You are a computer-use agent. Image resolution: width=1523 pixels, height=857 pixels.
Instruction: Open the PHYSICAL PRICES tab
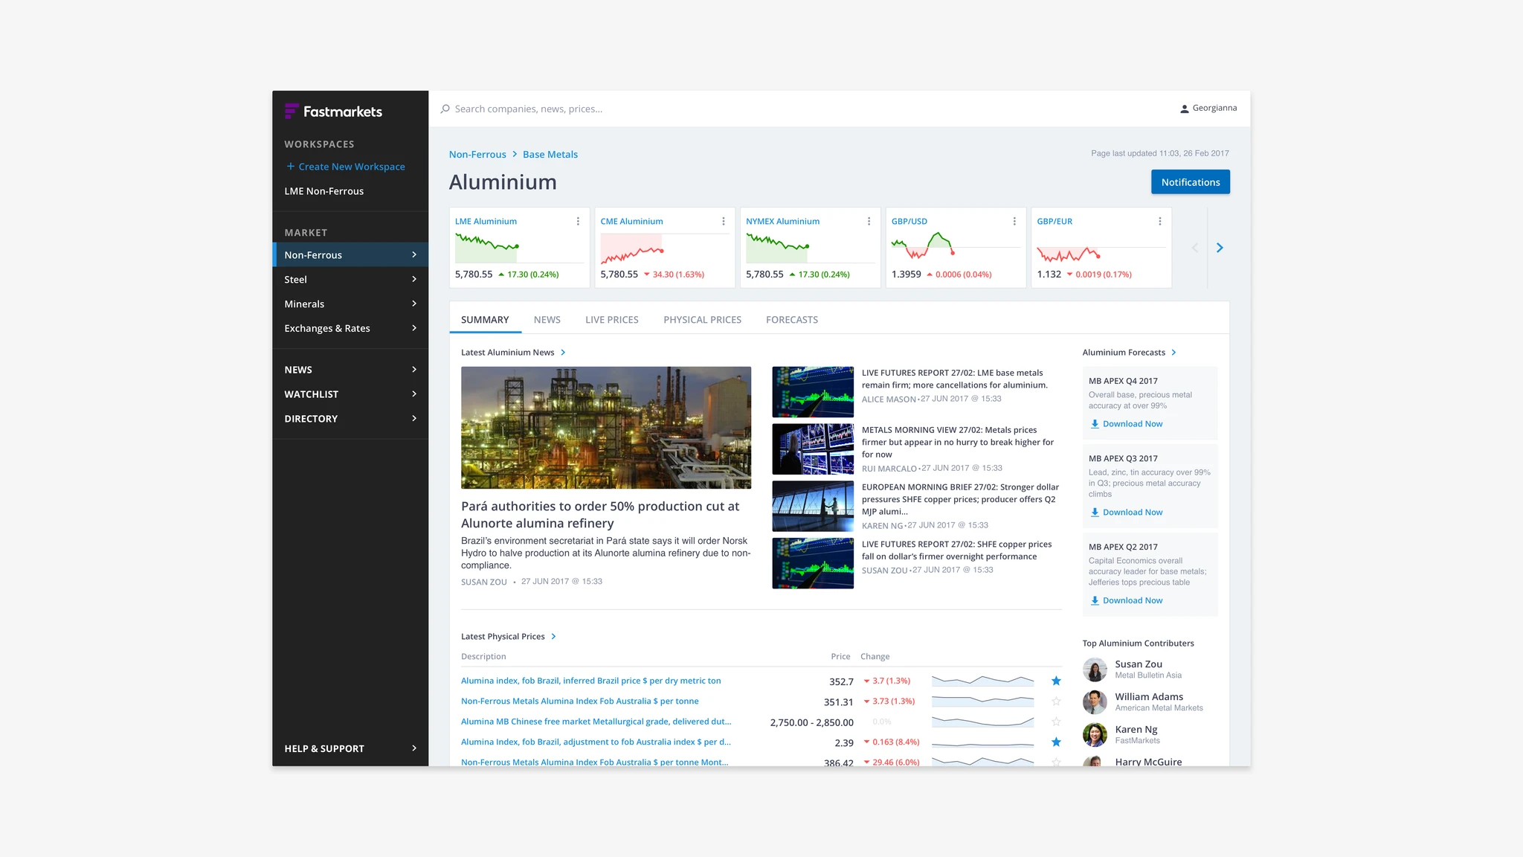pos(702,319)
